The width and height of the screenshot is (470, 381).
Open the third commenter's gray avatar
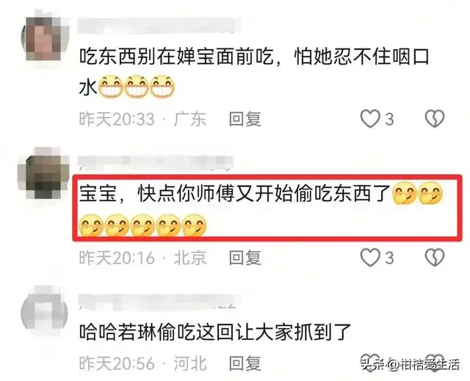(44, 313)
